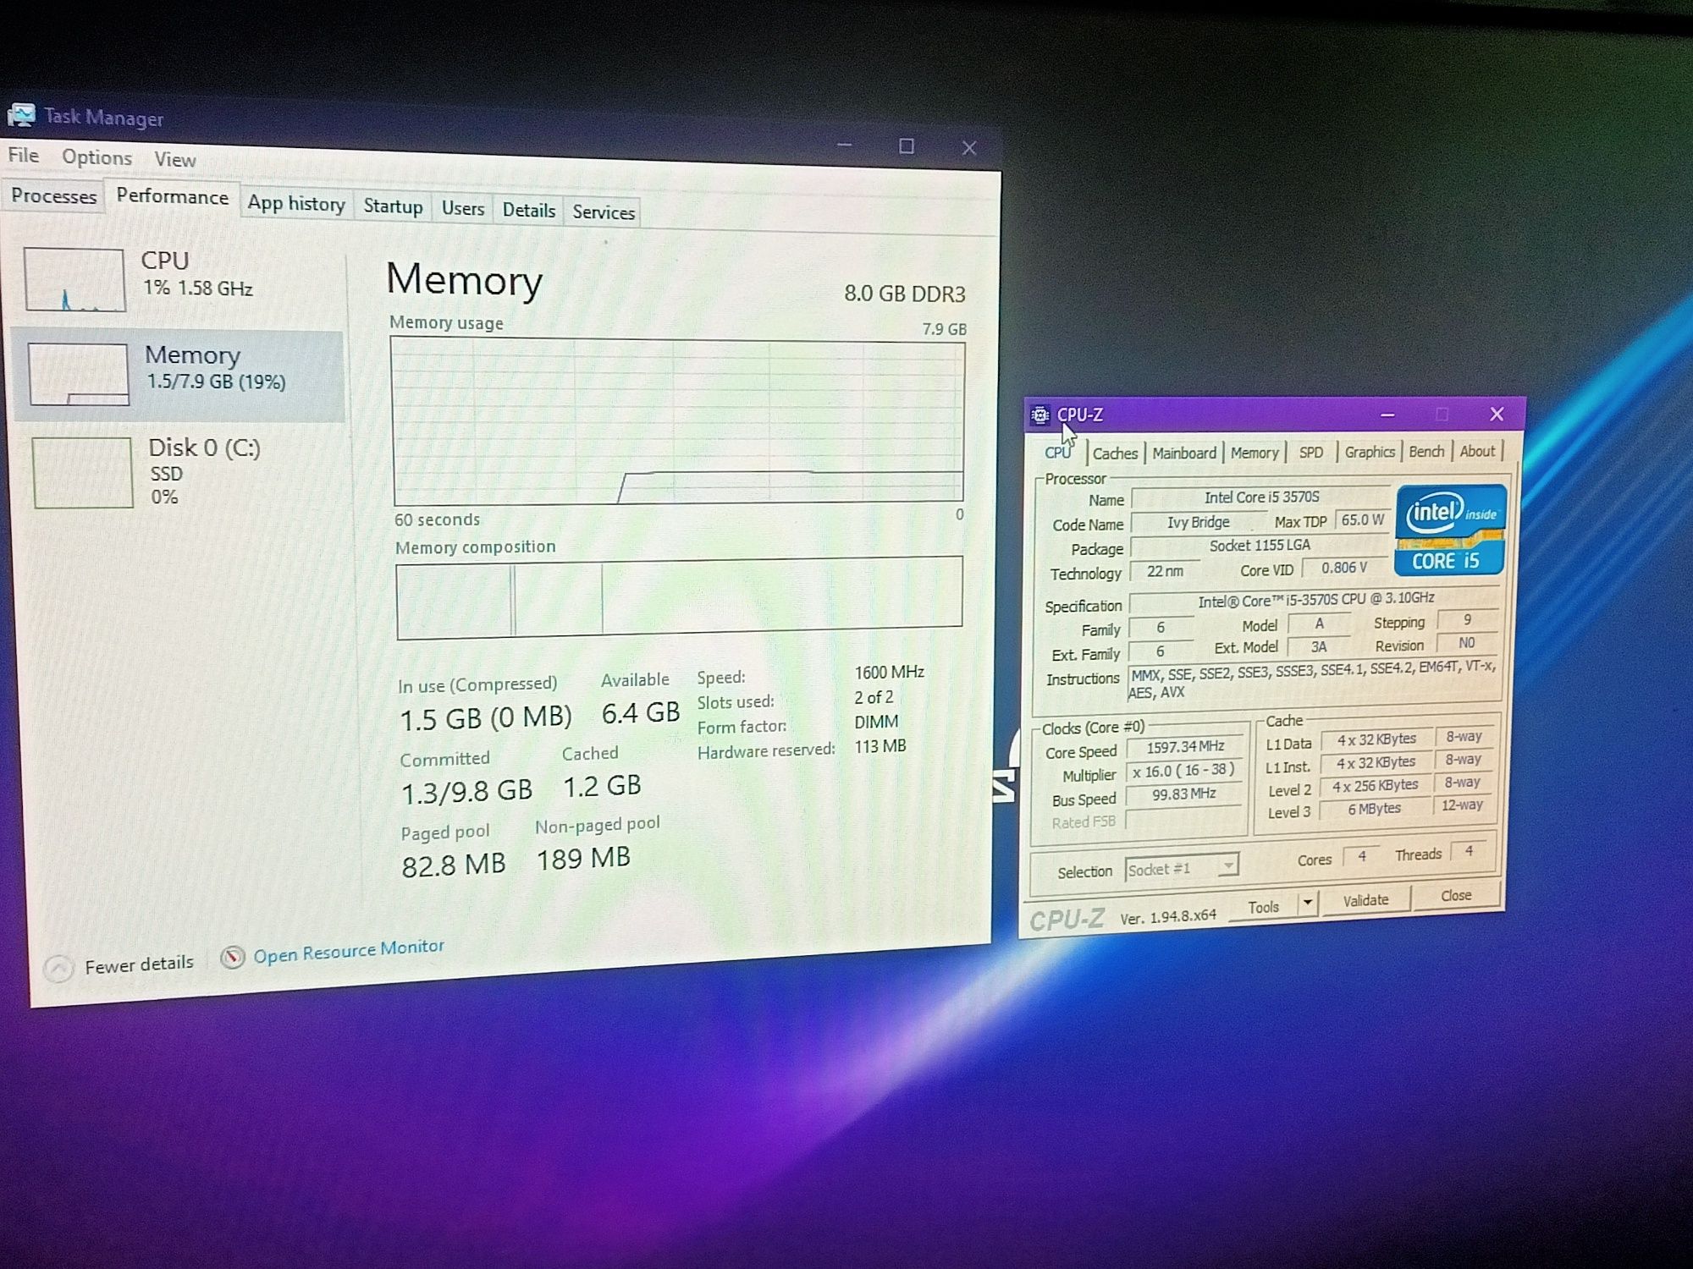Screen dimensions: 1693x1269
Task: Close the Task Manager window
Action: coord(969,148)
